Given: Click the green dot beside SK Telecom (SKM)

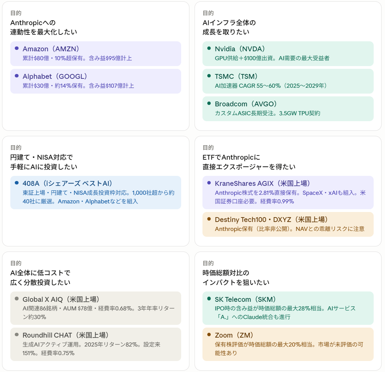Looking at the screenshot, I should 209,299.
